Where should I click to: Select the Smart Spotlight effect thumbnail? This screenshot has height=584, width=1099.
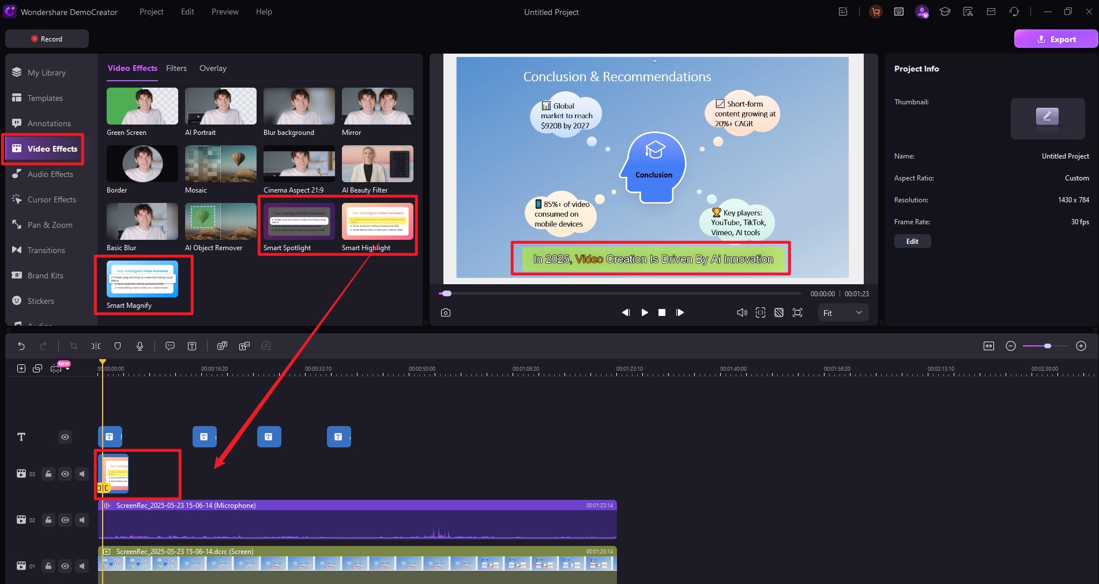click(x=299, y=221)
